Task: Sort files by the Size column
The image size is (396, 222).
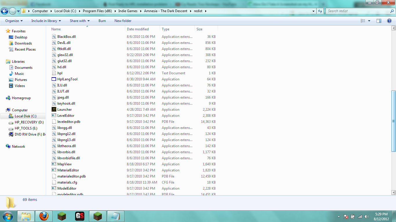Action: [199, 29]
